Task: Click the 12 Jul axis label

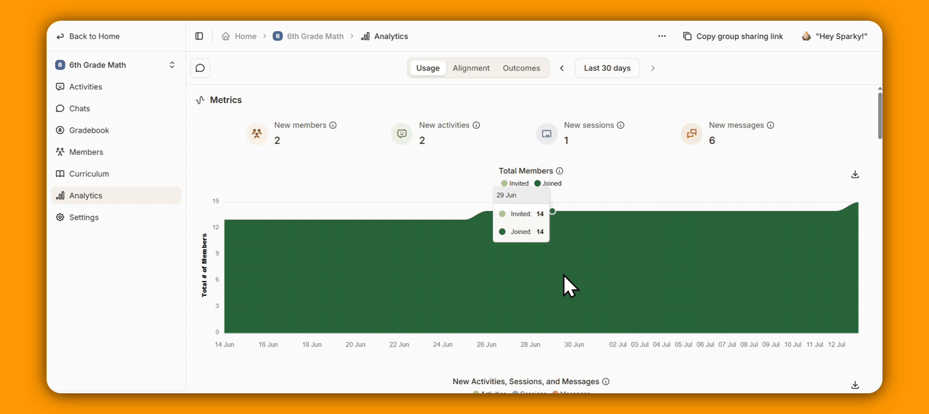Action: (x=836, y=344)
